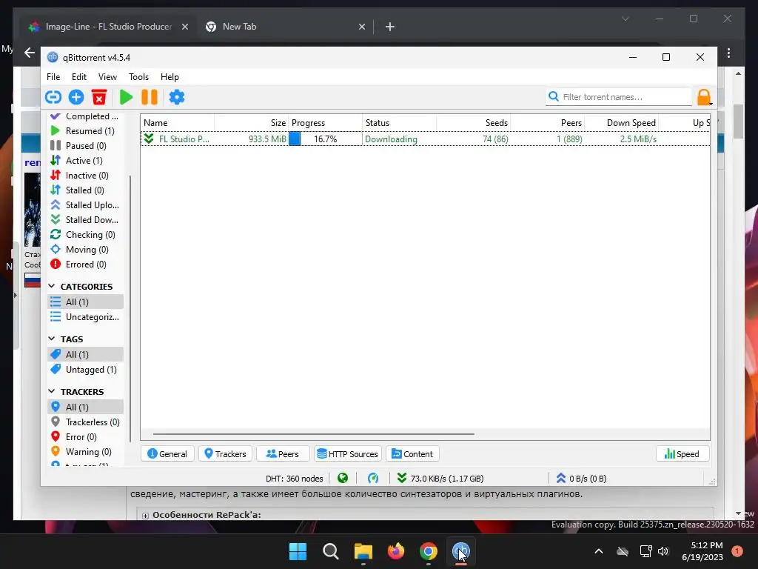This screenshot has width=758, height=569.
Task: Select the FL Studio P... torrent row
Action: 425,139
